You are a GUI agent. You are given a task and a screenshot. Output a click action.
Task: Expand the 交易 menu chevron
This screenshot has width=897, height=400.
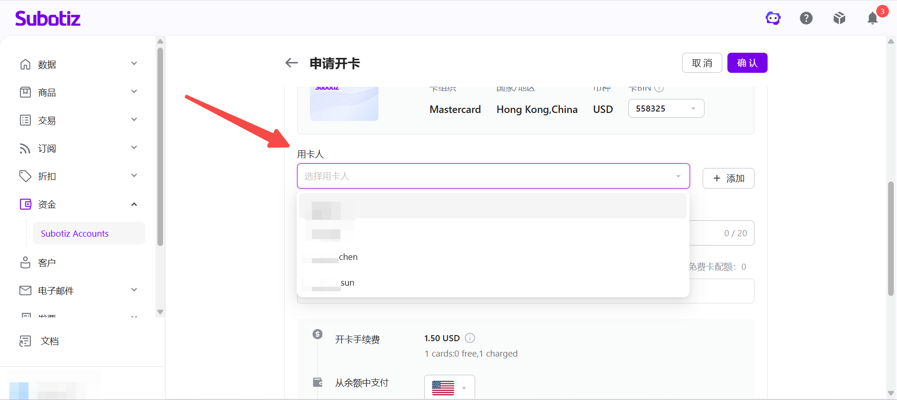134,119
